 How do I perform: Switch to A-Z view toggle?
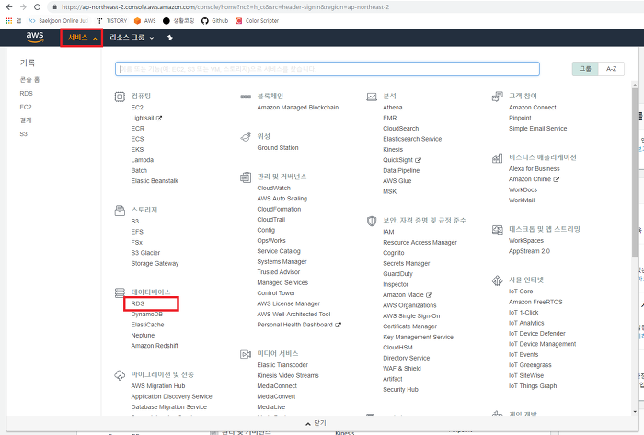pyautogui.click(x=611, y=69)
